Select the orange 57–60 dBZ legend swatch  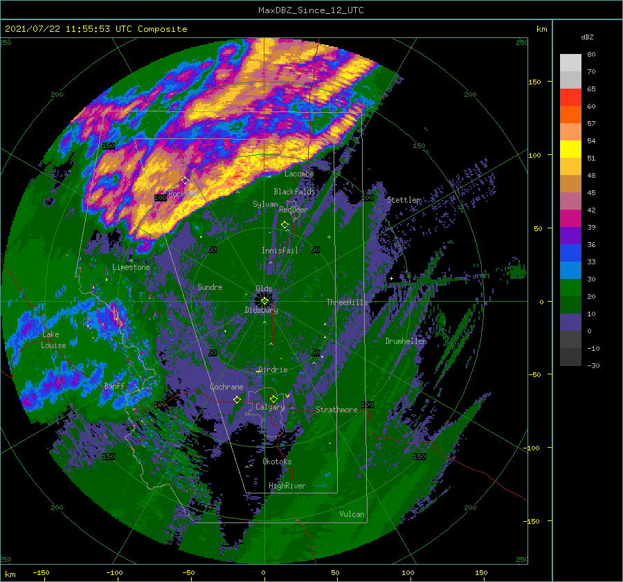click(570, 115)
